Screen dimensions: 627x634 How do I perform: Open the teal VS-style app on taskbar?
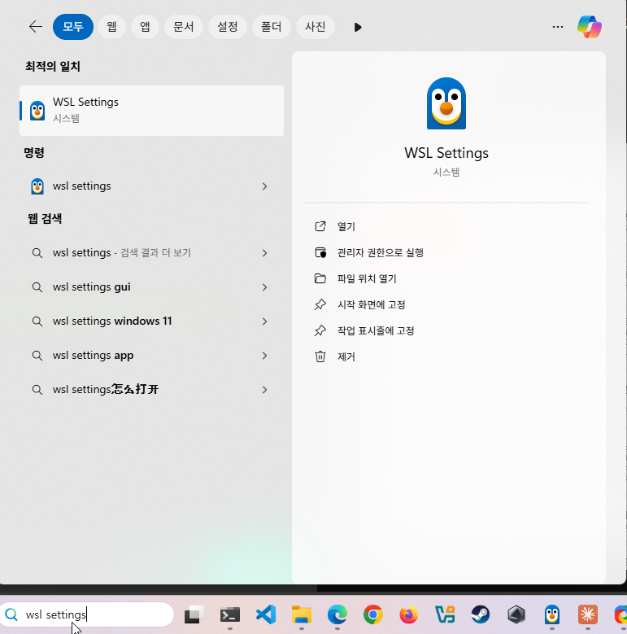pyautogui.click(x=445, y=614)
